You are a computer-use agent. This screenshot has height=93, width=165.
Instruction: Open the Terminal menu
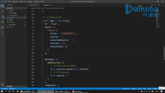[x=36, y=2]
